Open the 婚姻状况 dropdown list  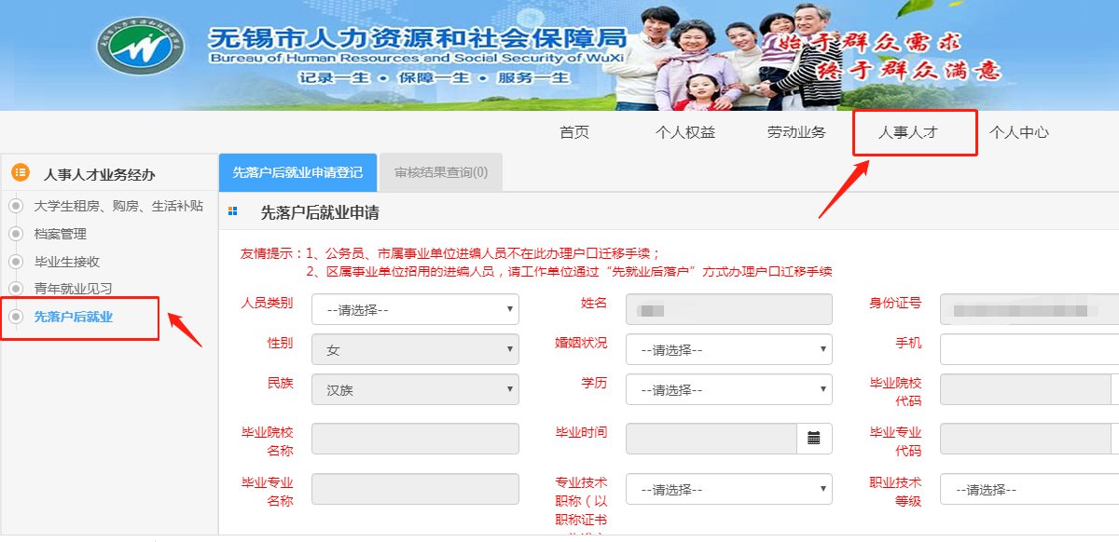[728, 349]
